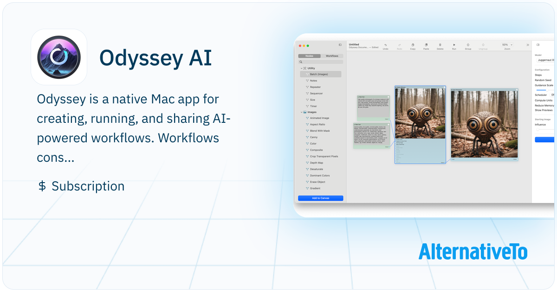Collapse the Utility category chevron
Image resolution: width=557 pixels, height=292 pixels.
(301, 68)
